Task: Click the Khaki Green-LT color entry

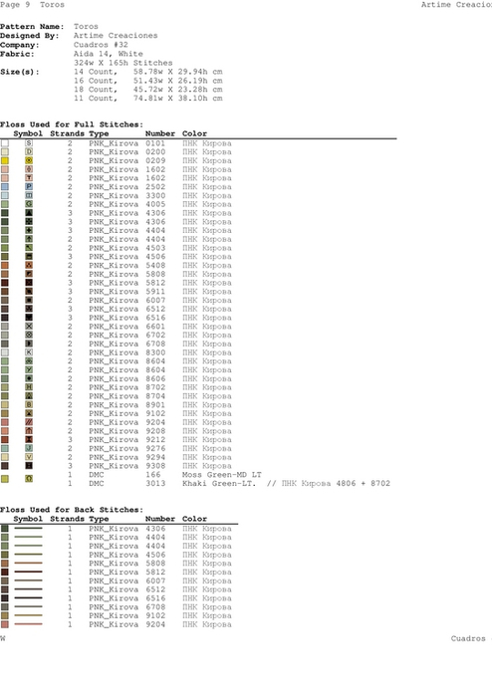Action: (x=219, y=483)
